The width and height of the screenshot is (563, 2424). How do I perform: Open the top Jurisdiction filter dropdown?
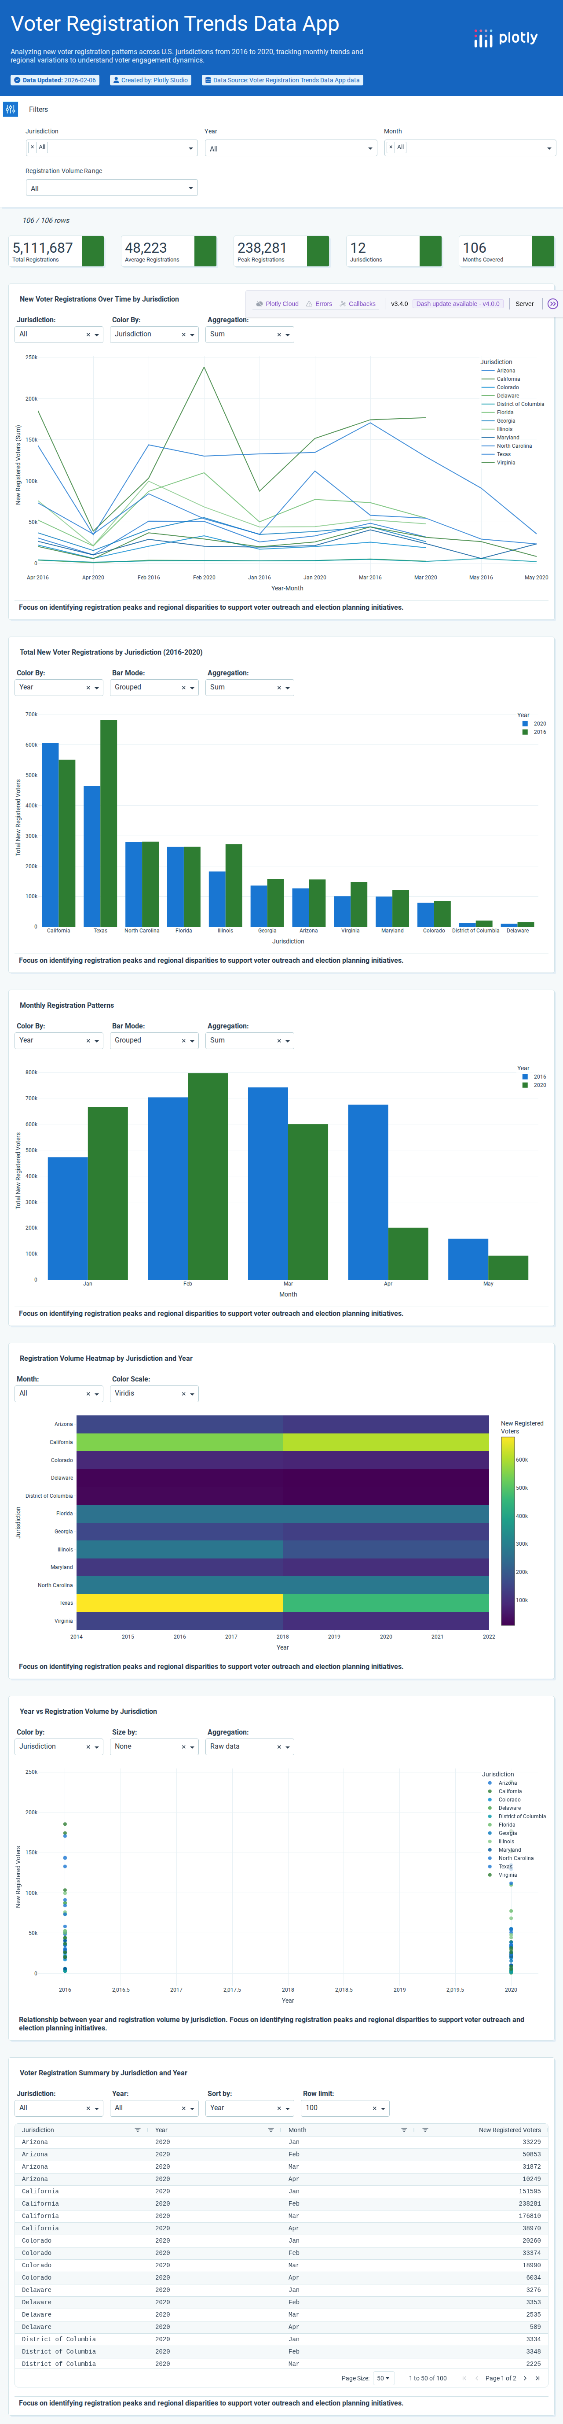[111, 148]
